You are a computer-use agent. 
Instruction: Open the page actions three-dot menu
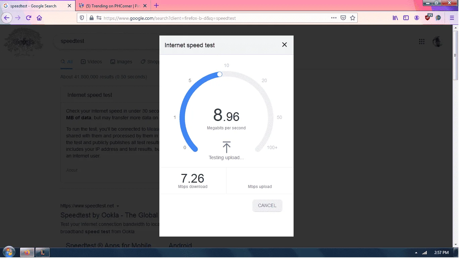(334, 18)
